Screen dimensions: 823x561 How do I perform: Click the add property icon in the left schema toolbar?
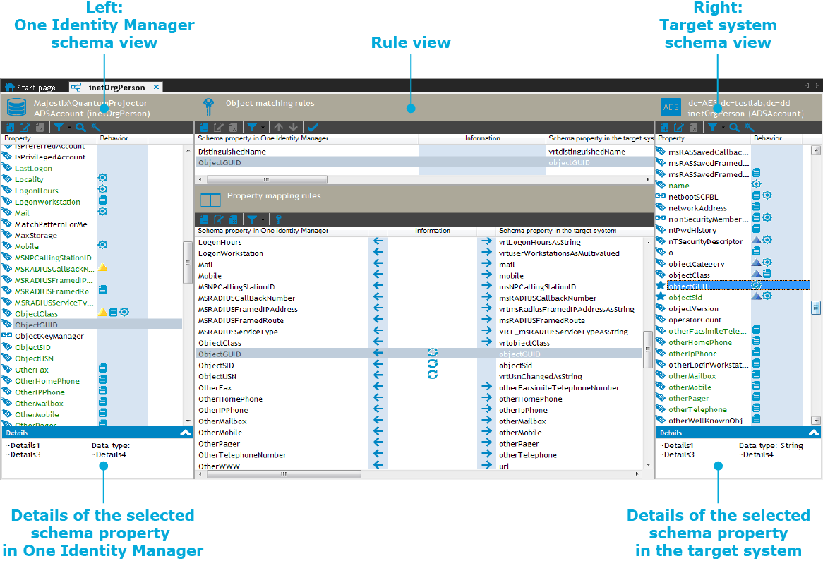coord(11,128)
